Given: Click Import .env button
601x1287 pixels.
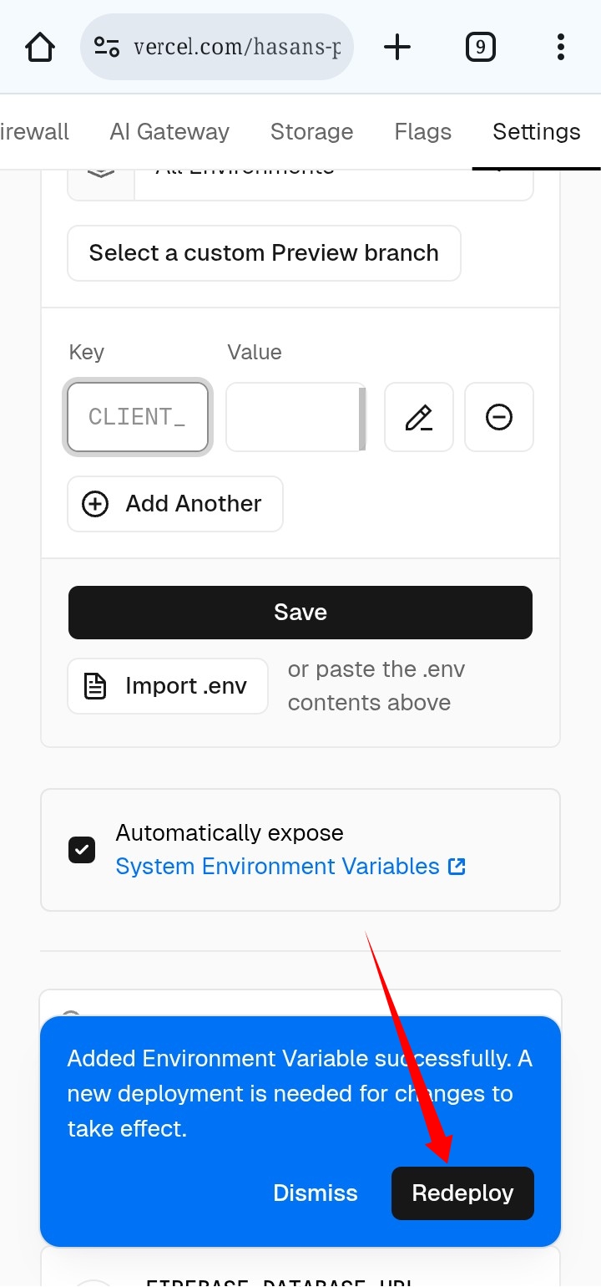Looking at the screenshot, I should pos(168,686).
